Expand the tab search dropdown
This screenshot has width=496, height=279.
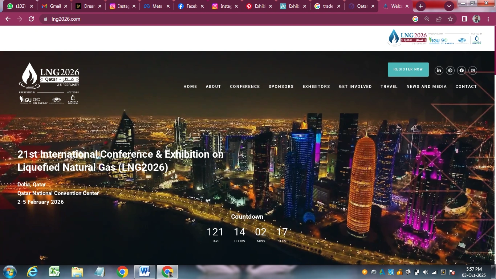449,6
